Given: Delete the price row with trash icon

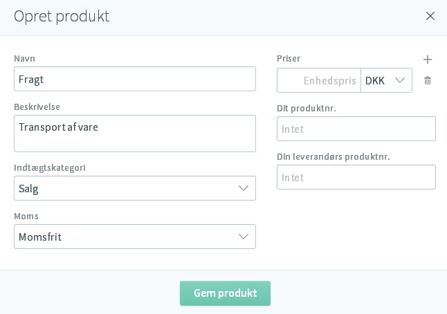Looking at the screenshot, I should (x=428, y=80).
